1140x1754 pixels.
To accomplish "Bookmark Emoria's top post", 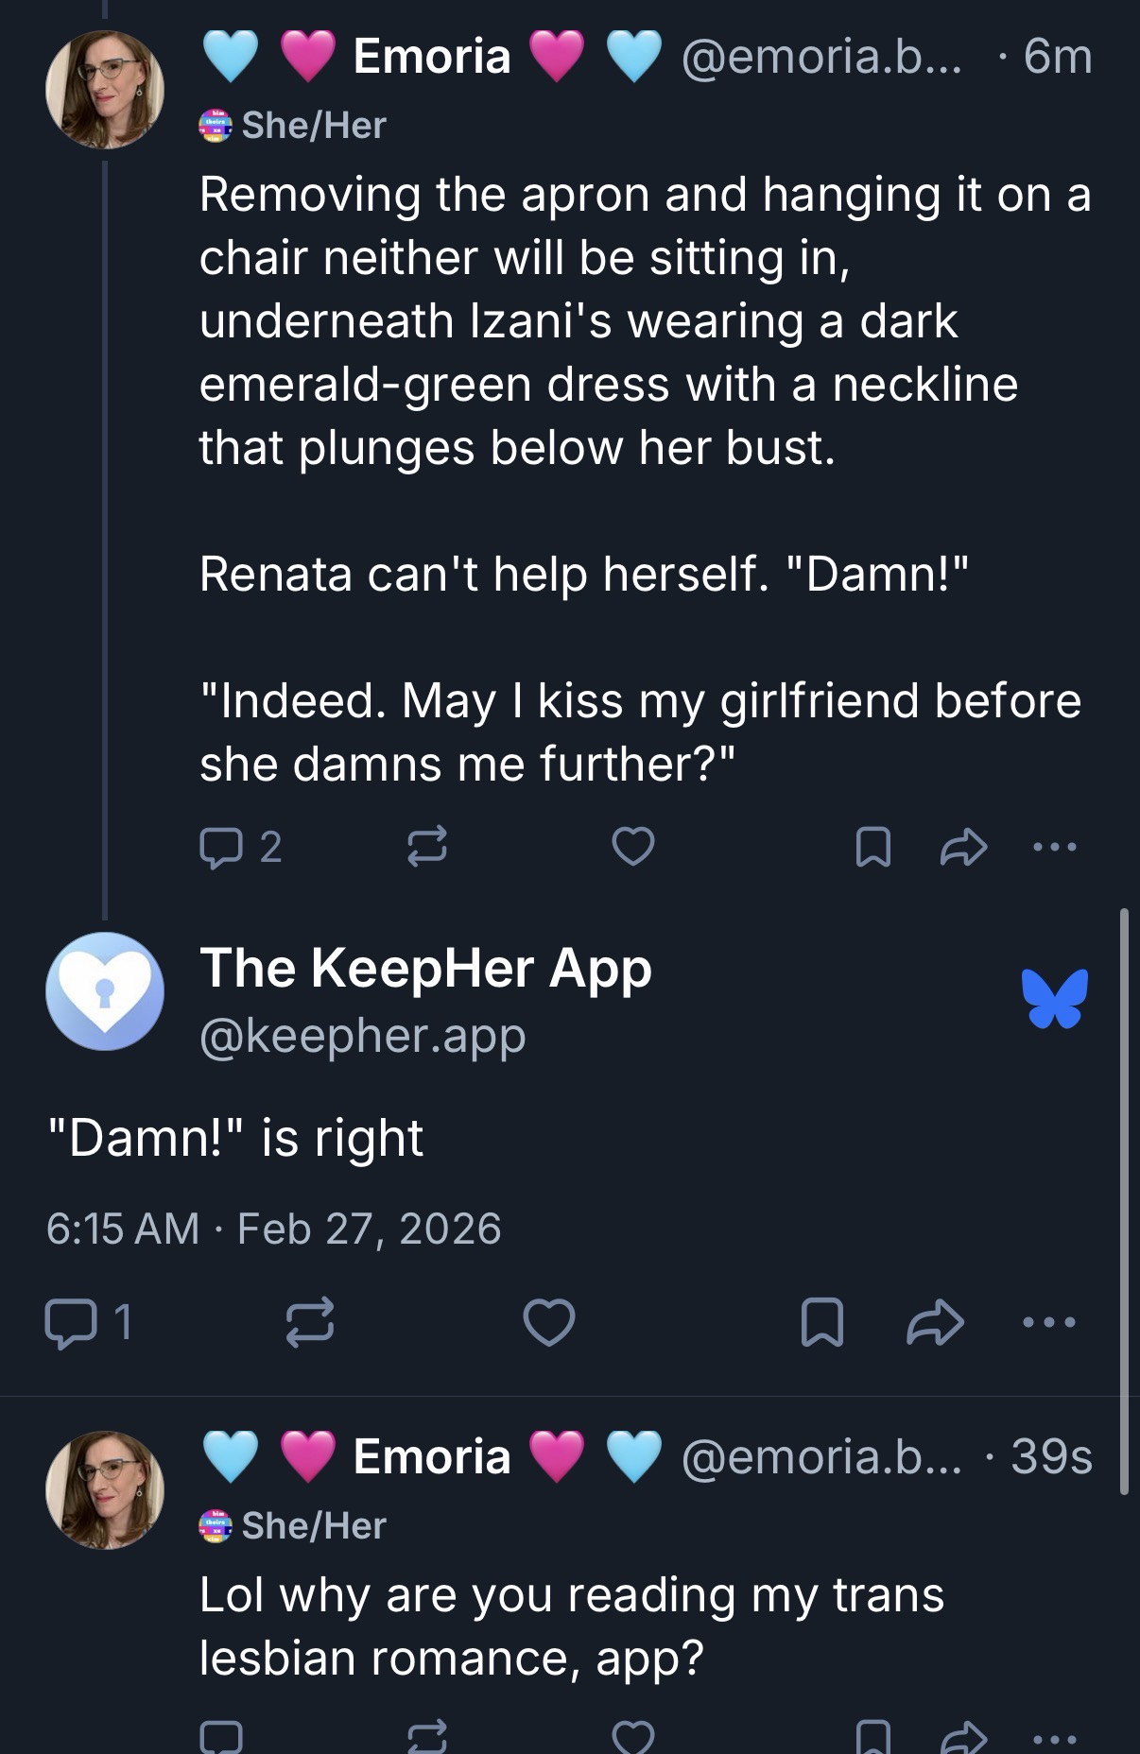I will (x=872, y=847).
